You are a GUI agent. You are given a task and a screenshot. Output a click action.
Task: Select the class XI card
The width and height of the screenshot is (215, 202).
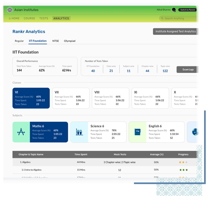pyautogui.click(x=150, y=98)
